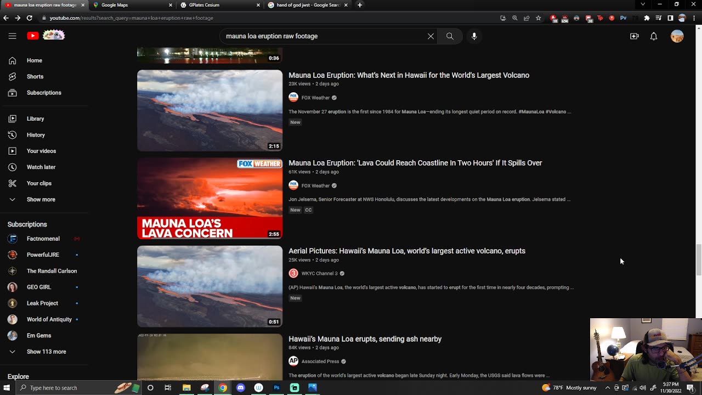702x395 pixels.
Task: Open the YouTube account avatar menu
Action: (677, 36)
